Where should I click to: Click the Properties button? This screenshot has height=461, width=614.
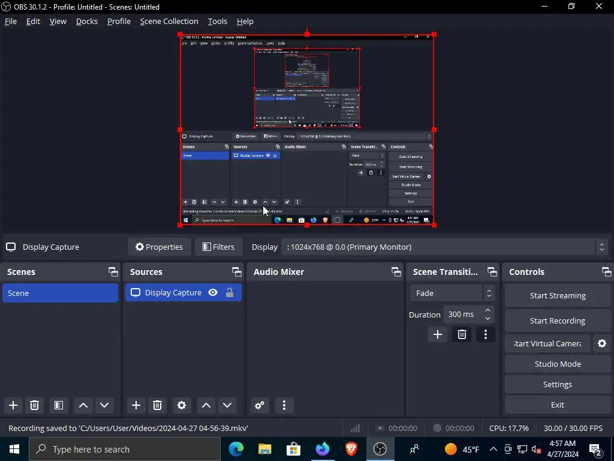159,247
